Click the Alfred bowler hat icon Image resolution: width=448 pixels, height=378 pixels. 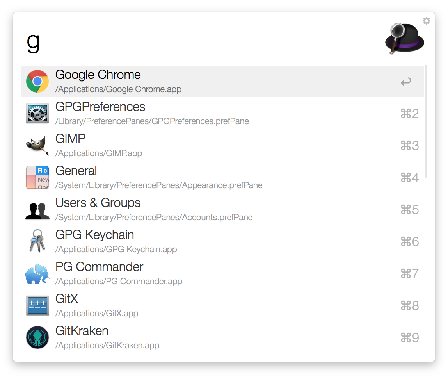point(405,38)
